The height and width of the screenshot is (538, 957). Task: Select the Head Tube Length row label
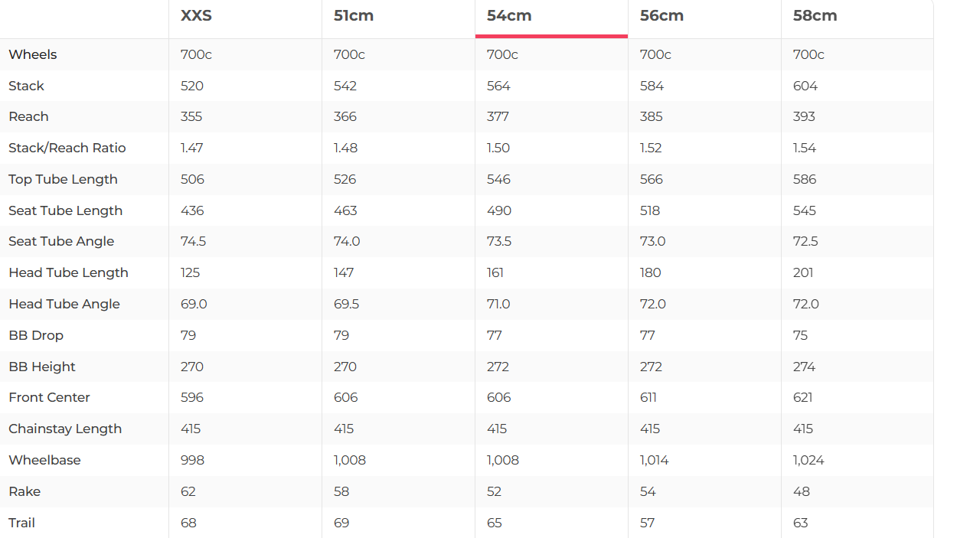click(x=68, y=272)
